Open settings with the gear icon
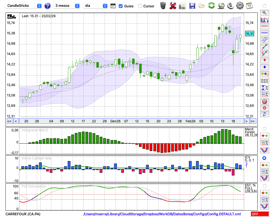This screenshot has width=273, height=218. [x=239, y=6]
